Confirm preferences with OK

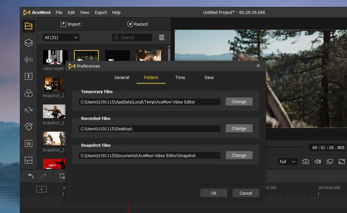pos(214,193)
